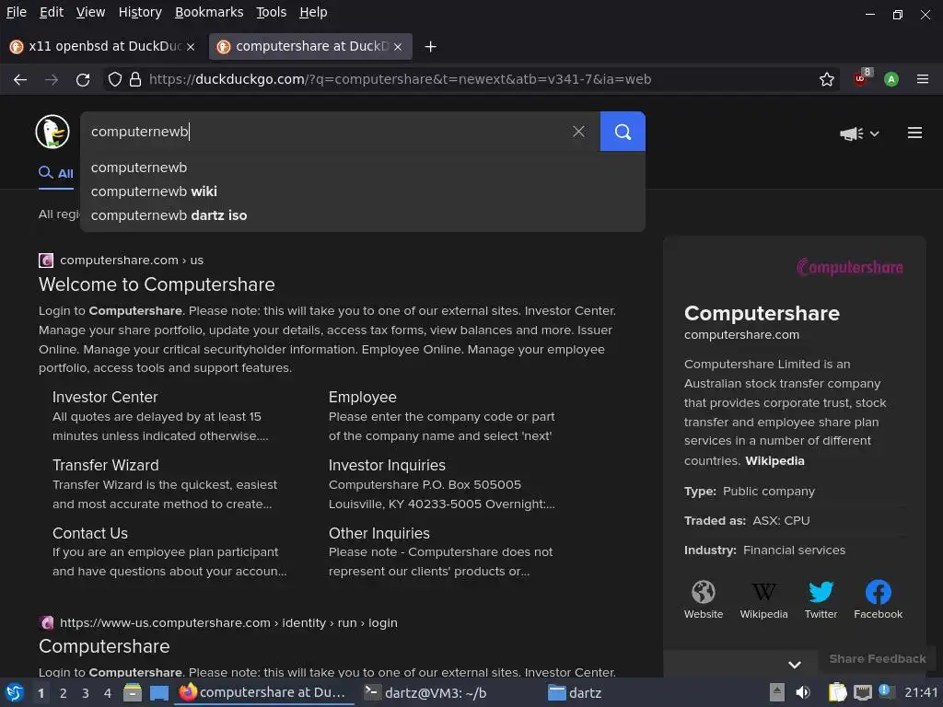The width and height of the screenshot is (943, 707).
Task: Open the DuckDuckGo side menu
Action: pyautogui.click(x=914, y=133)
